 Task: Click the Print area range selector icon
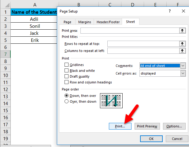coord(182,31)
